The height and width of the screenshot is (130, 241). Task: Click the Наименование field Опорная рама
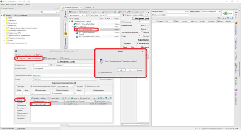[63, 69]
